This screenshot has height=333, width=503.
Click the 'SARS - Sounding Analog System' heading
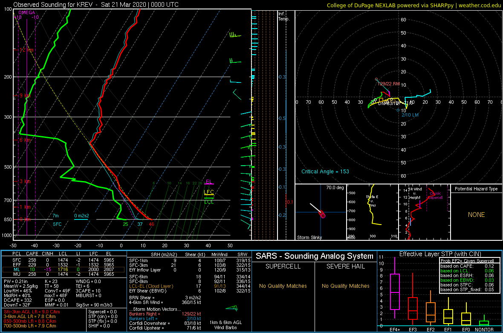(x=315, y=256)
